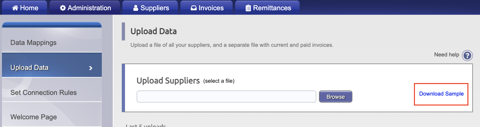Open the Need help question mark icon
The height and width of the screenshot is (127, 480).
467,55
